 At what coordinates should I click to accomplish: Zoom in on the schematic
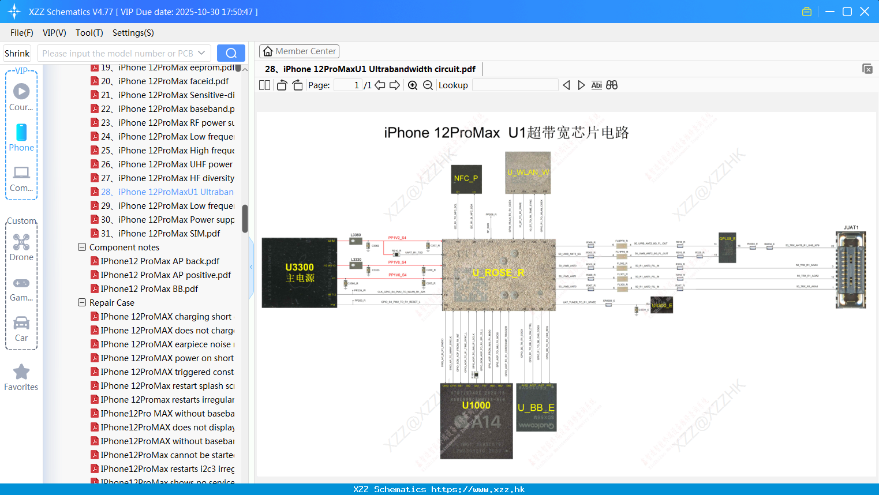point(413,85)
